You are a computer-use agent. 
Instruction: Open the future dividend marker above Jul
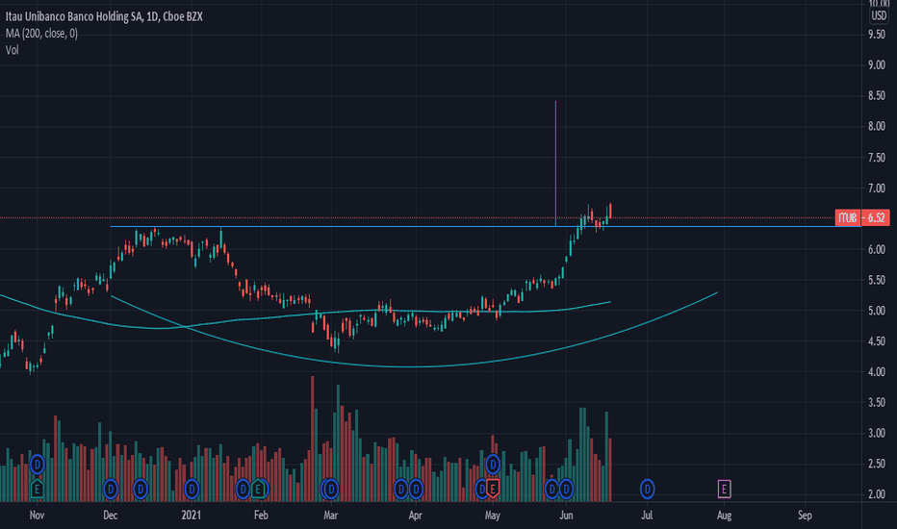tap(647, 489)
